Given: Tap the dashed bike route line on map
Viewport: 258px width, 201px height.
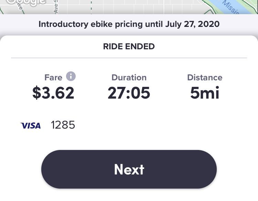Looking at the screenshot, I should tap(91, 7).
